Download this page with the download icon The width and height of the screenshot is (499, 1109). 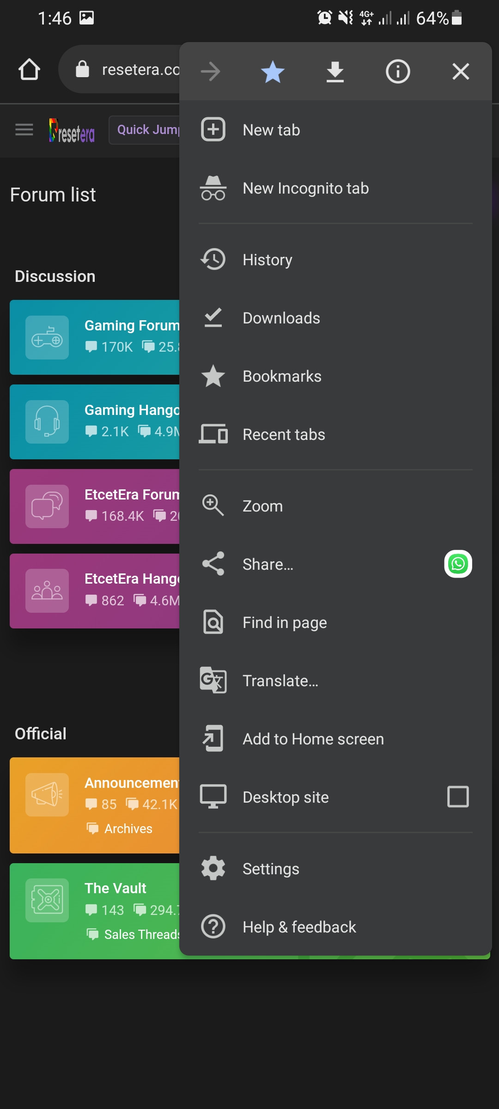335,72
